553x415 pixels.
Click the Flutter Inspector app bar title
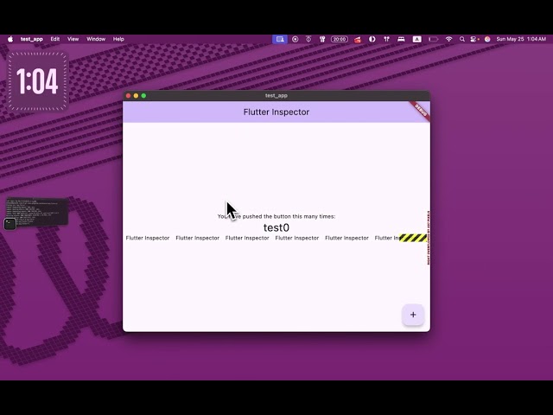(x=276, y=112)
